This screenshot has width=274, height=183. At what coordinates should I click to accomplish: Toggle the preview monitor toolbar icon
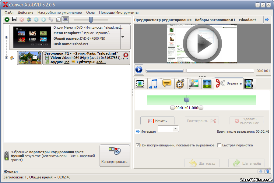[x=65, y=20]
